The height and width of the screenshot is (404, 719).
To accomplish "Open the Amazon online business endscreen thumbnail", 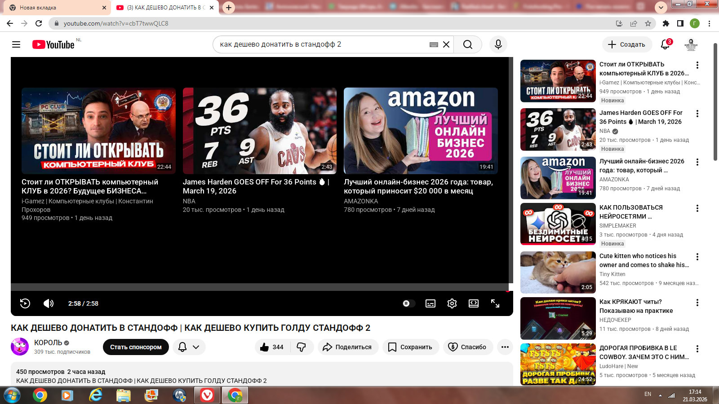I will [x=421, y=131].
